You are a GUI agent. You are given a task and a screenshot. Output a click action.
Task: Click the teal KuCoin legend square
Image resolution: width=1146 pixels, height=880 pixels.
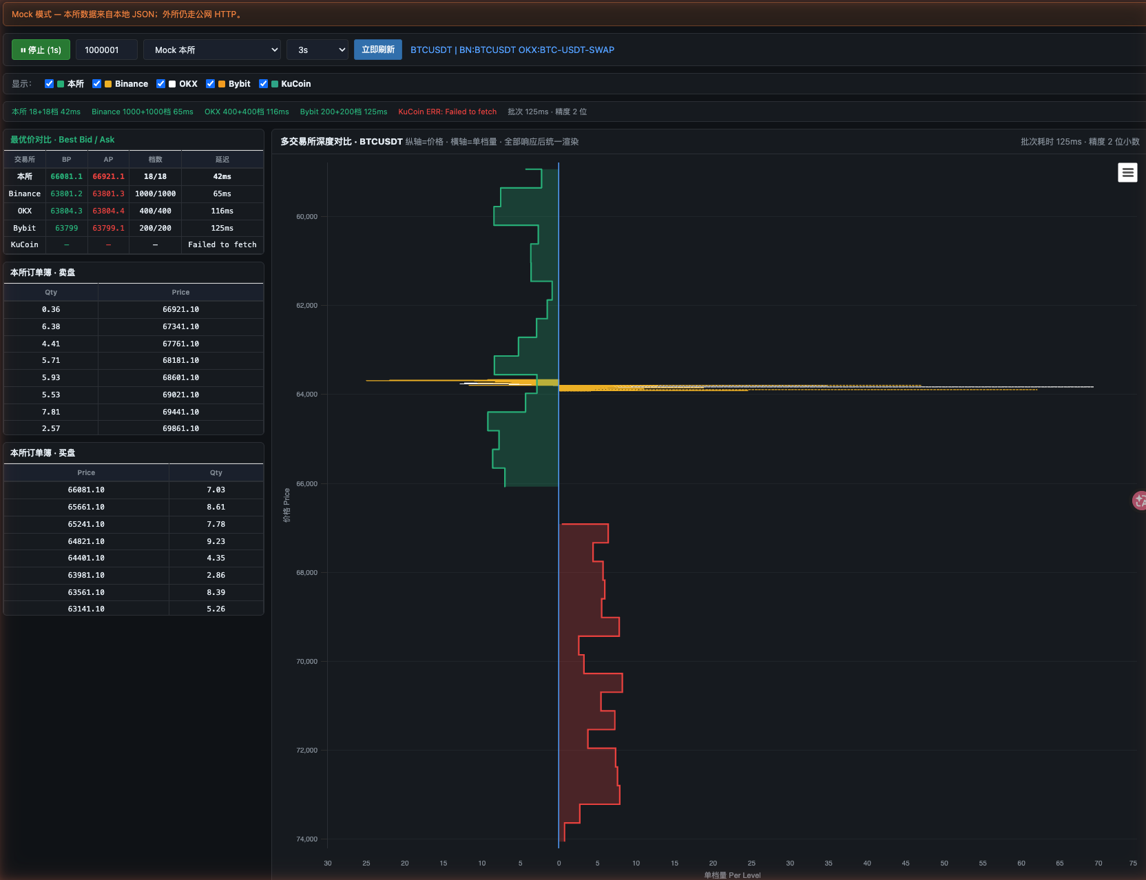275,84
